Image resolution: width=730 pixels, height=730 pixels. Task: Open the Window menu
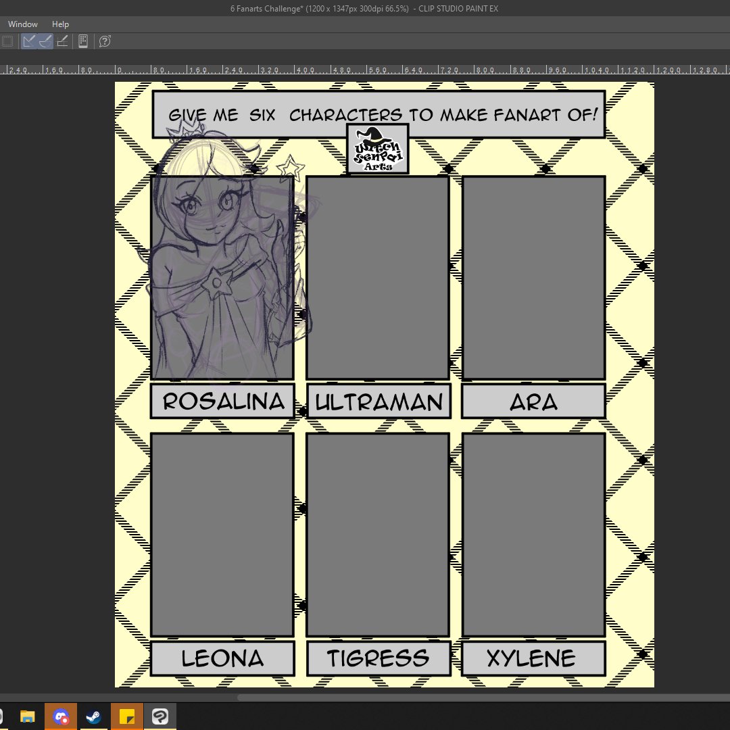tap(22, 24)
